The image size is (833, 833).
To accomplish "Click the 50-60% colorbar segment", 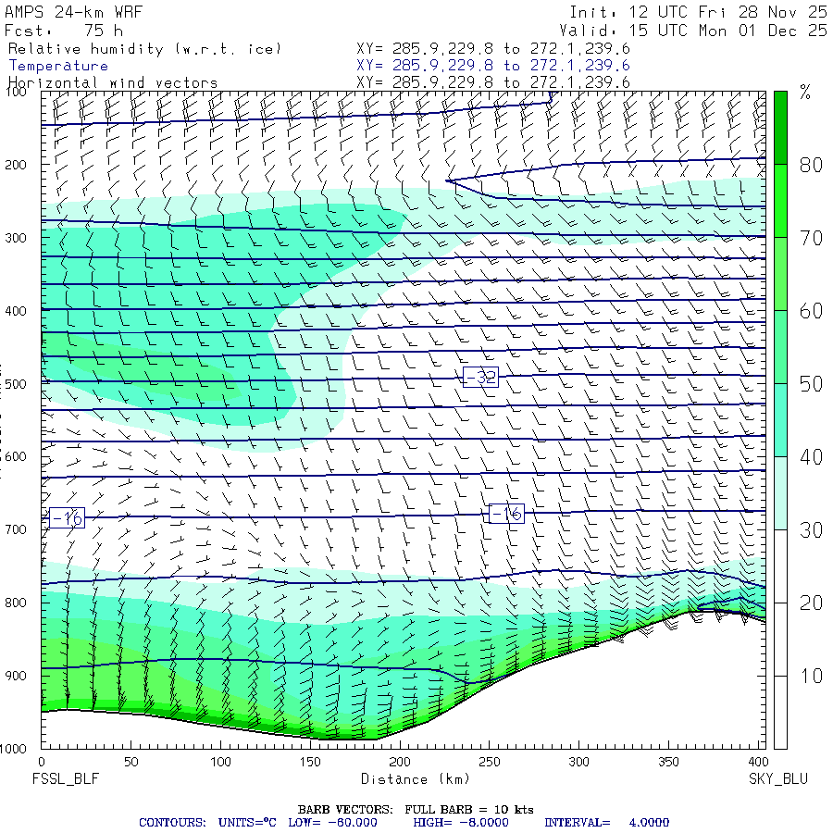I will pos(780,347).
